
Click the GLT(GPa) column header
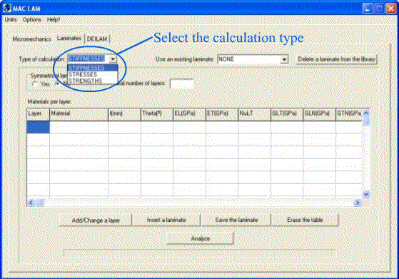pos(287,114)
